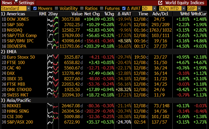Screen dimensions: 209x129
Task: Open the IBOVESPA 2Day sparkline chart
Action: pos(53,46)
